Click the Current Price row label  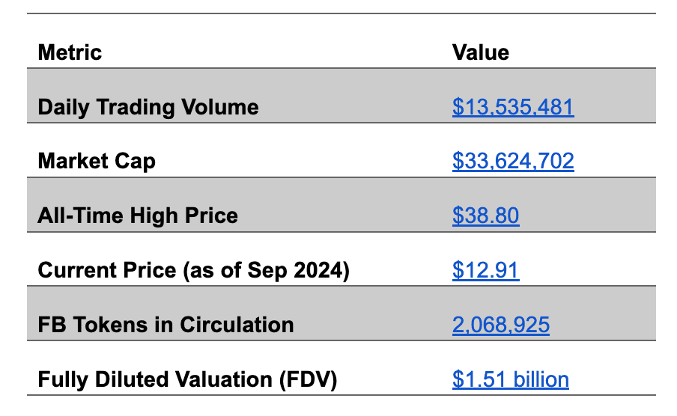pyautogui.click(x=106, y=270)
